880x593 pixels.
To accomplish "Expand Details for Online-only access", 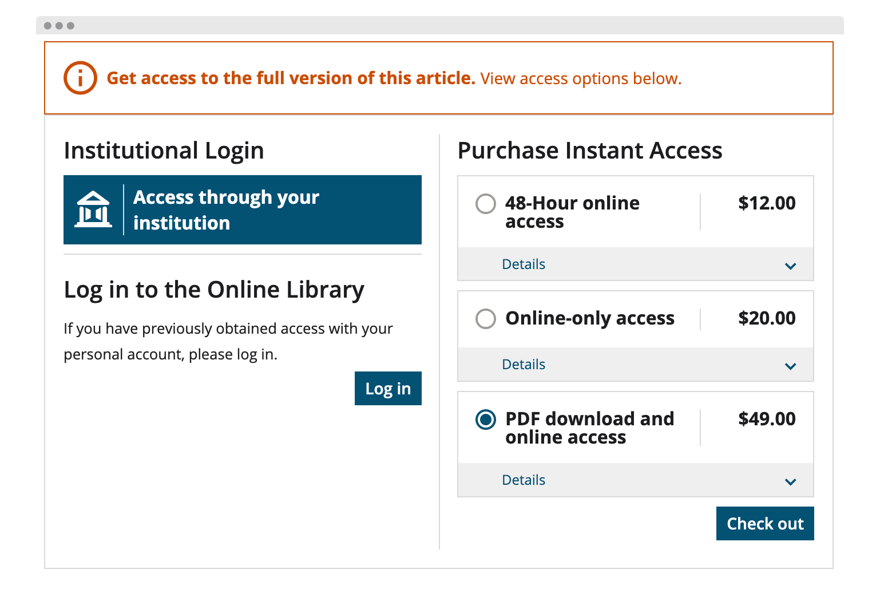I will pos(523,364).
